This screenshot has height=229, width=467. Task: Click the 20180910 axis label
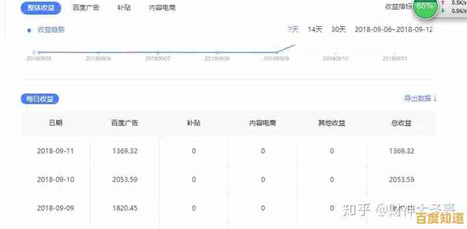336,59
